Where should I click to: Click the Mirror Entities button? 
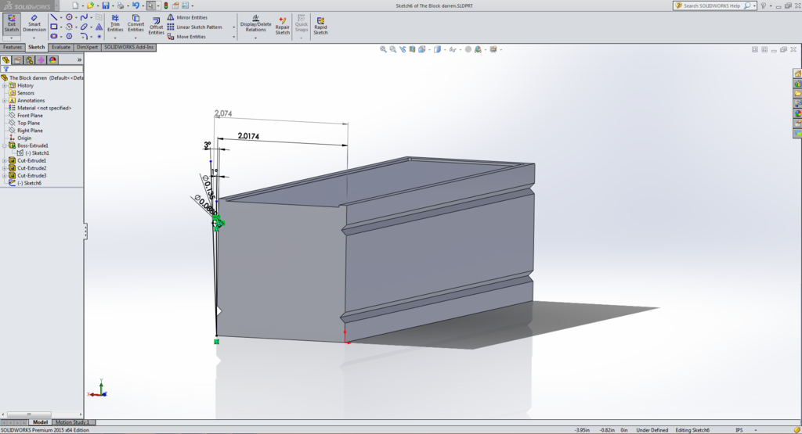coord(187,17)
